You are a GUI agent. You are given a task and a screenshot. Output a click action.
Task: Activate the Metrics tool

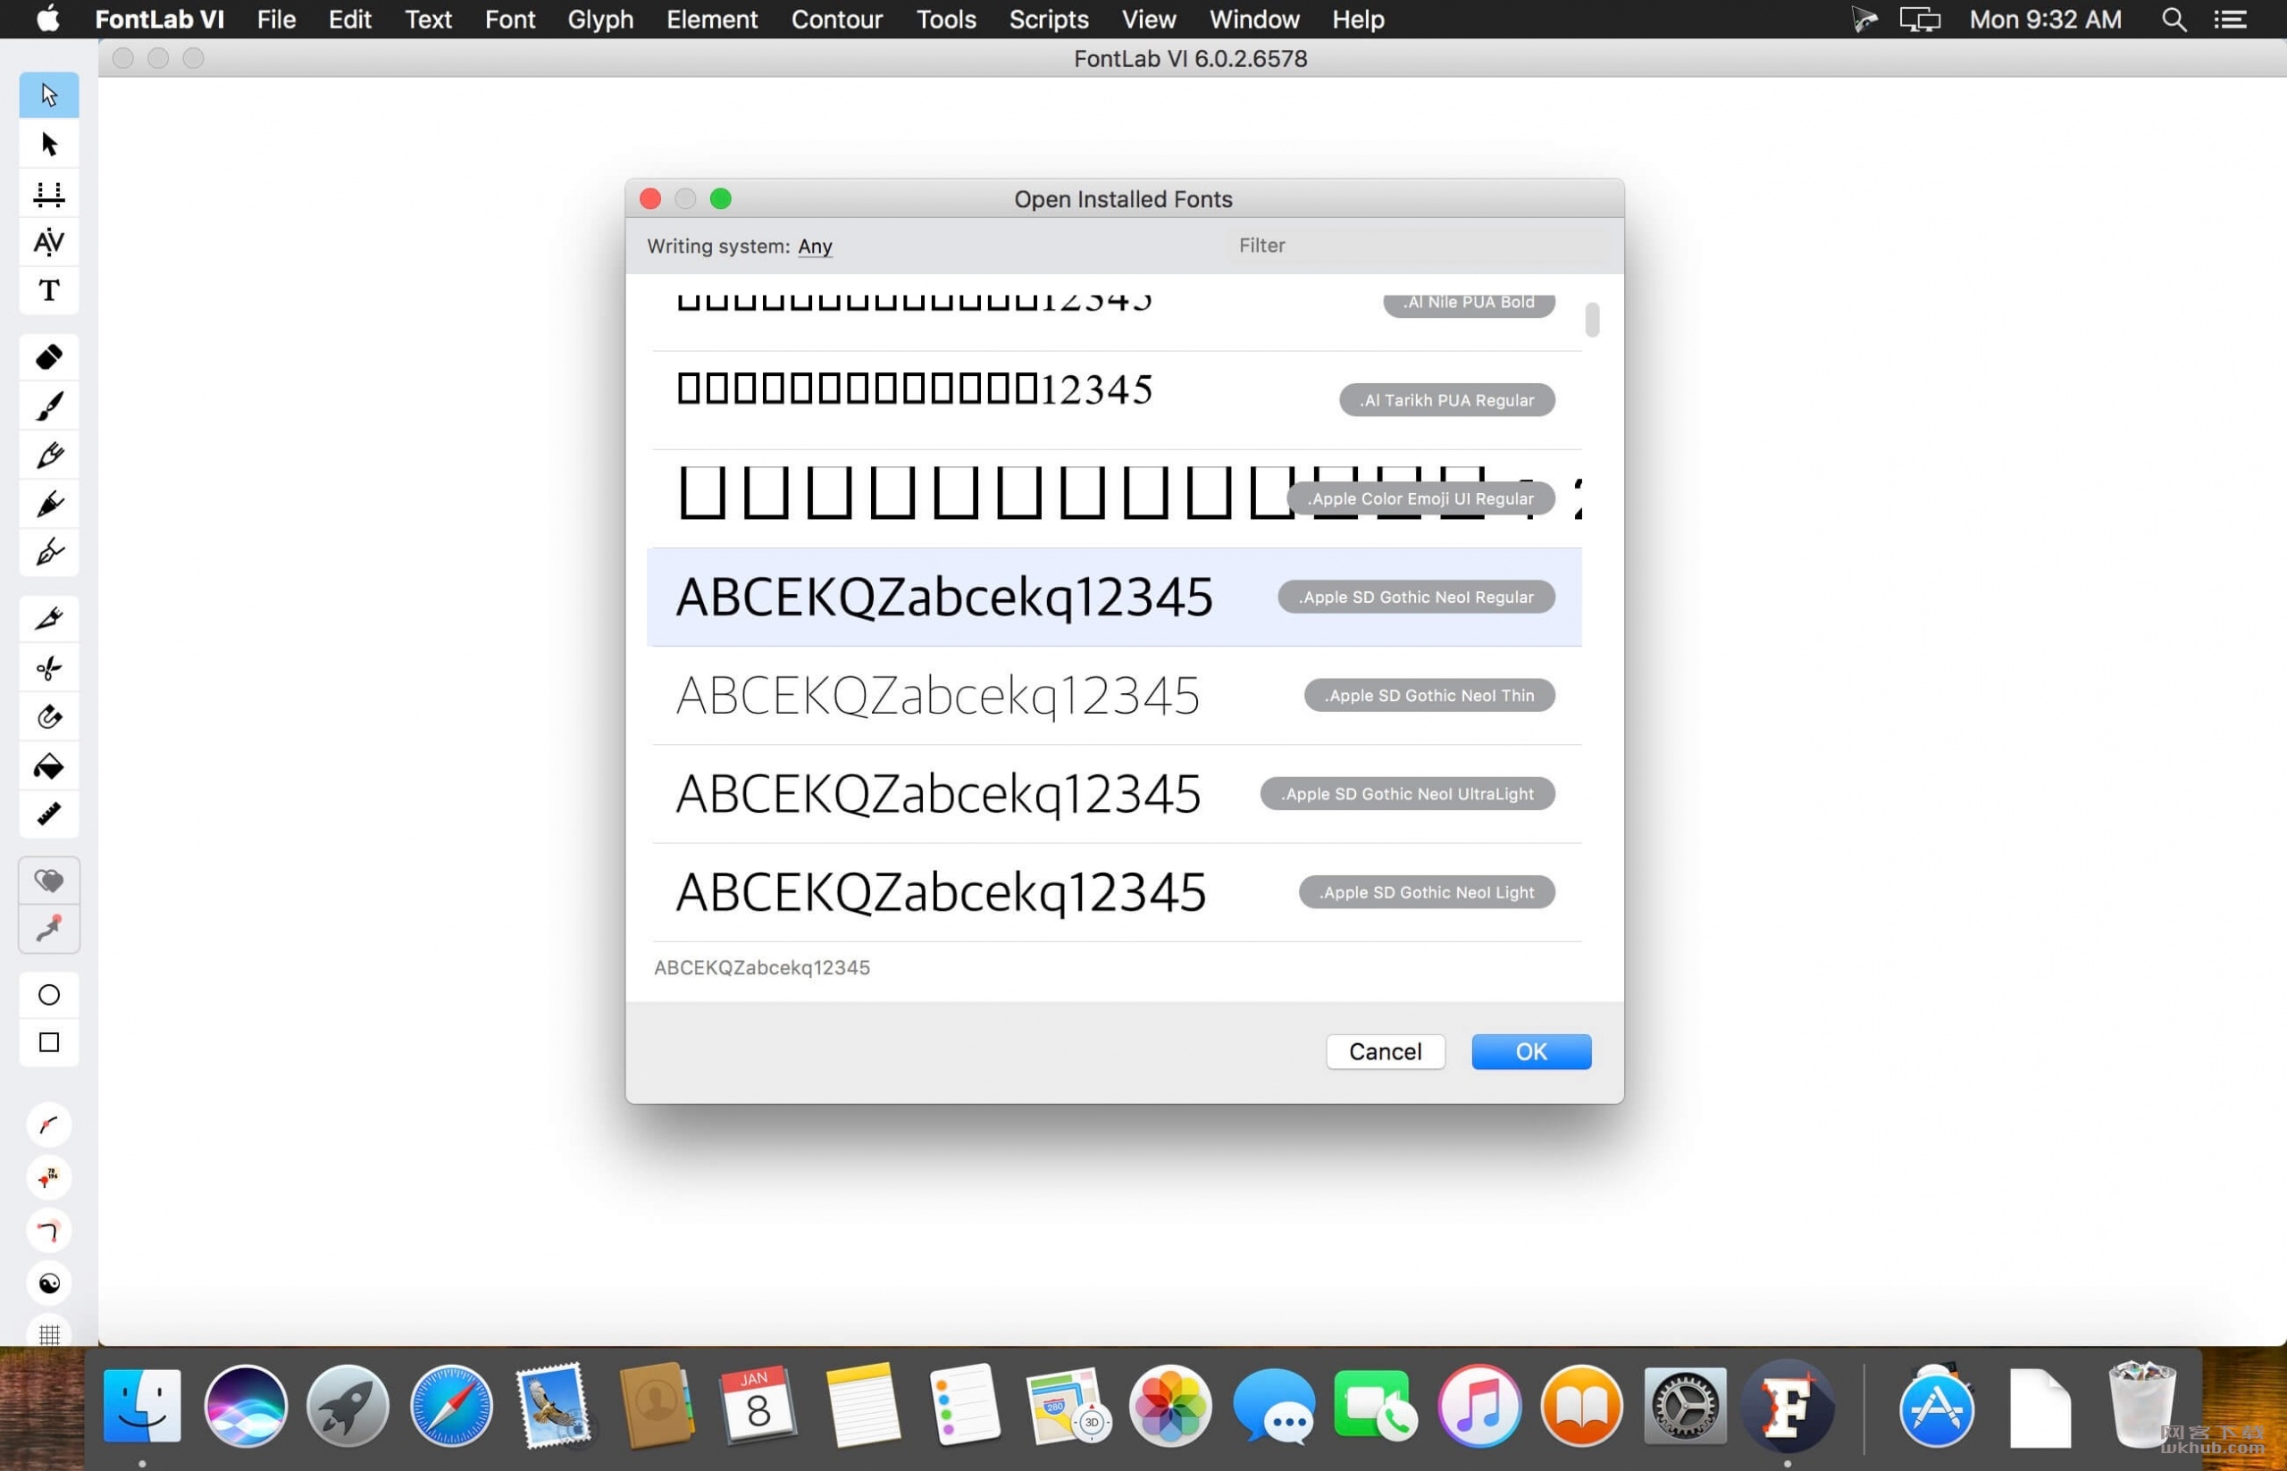(x=49, y=194)
